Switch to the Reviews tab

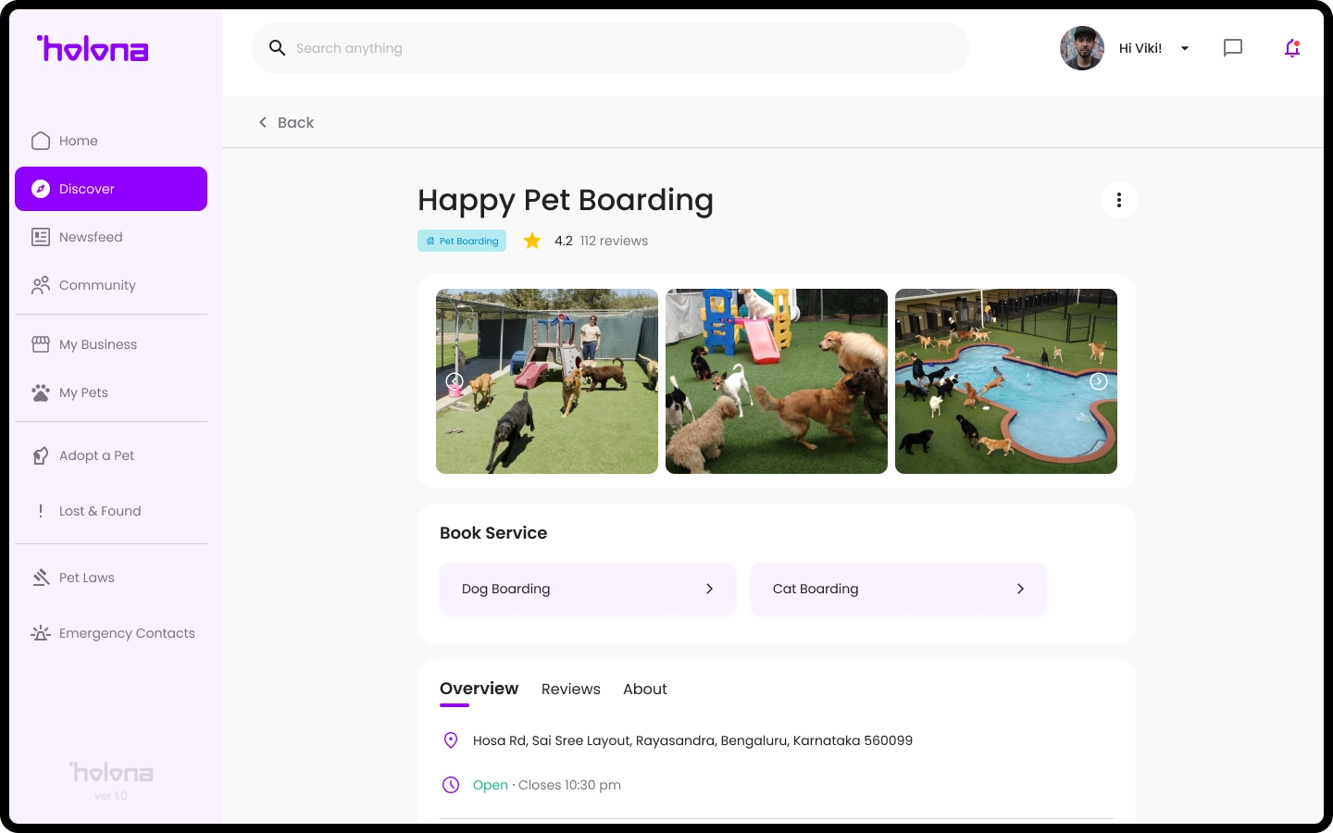pyautogui.click(x=571, y=690)
